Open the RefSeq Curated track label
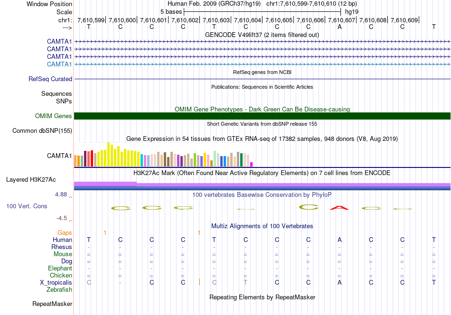The image size is (451, 315). point(50,79)
